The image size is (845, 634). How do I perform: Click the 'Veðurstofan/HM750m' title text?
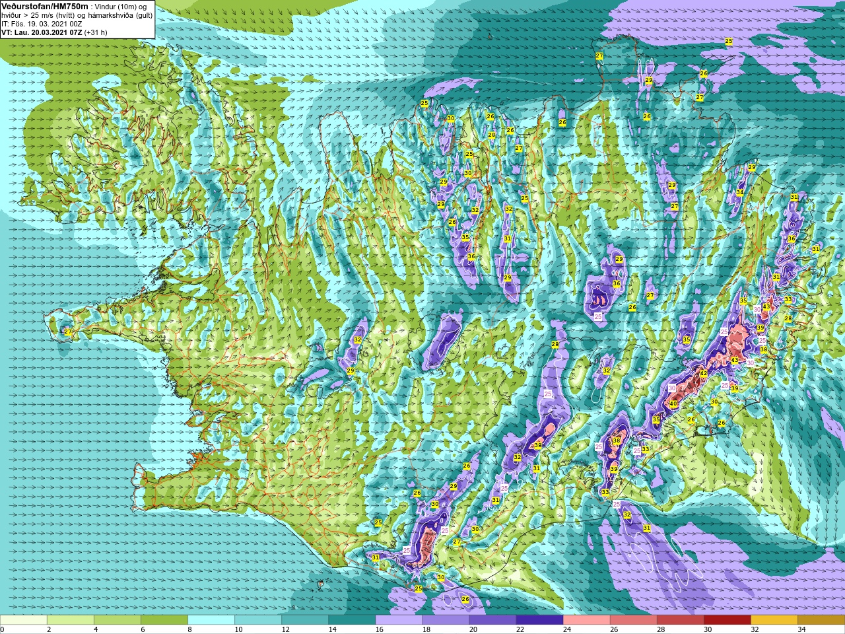pyautogui.click(x=44, y=6)
